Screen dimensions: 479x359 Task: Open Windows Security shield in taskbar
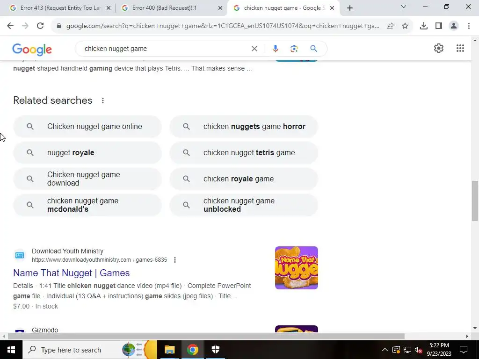pyautogui.click(x=215, y=350)
